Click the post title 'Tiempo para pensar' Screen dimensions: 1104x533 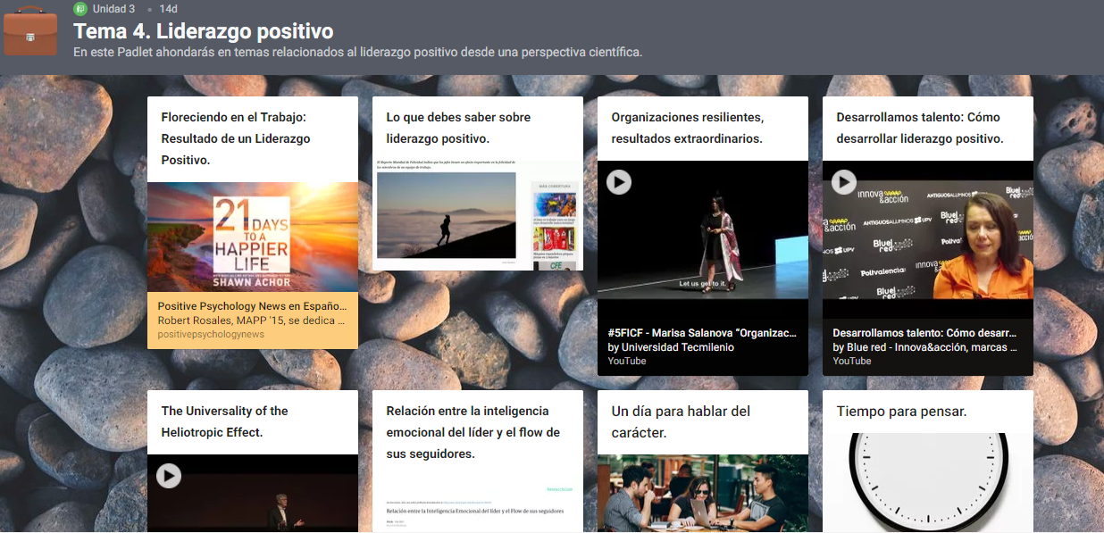pyautogui.click(x=901, y=412)
